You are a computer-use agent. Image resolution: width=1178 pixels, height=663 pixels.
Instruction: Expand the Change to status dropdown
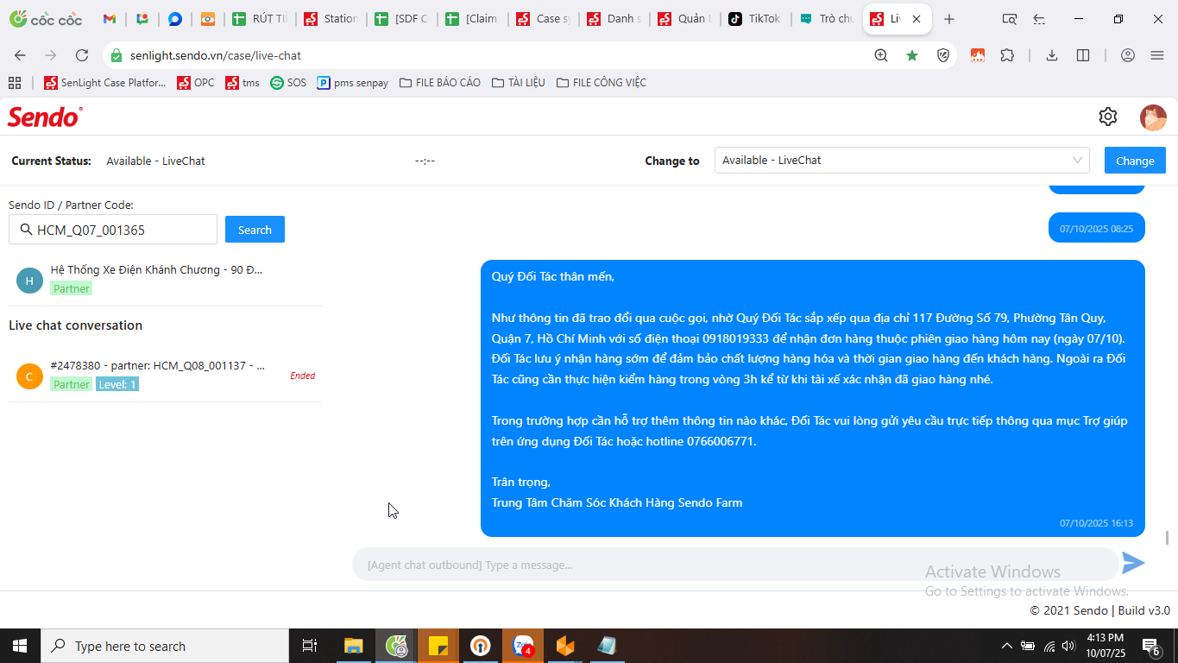click(902, 160)
